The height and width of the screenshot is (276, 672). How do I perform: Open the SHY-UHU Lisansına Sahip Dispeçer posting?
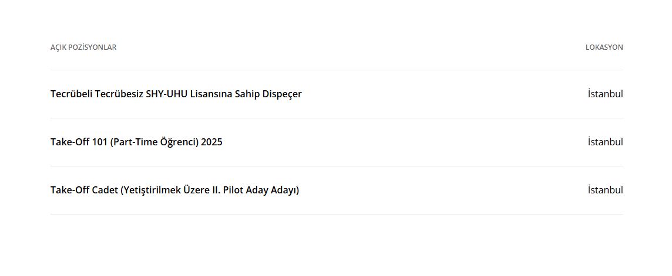176,94
